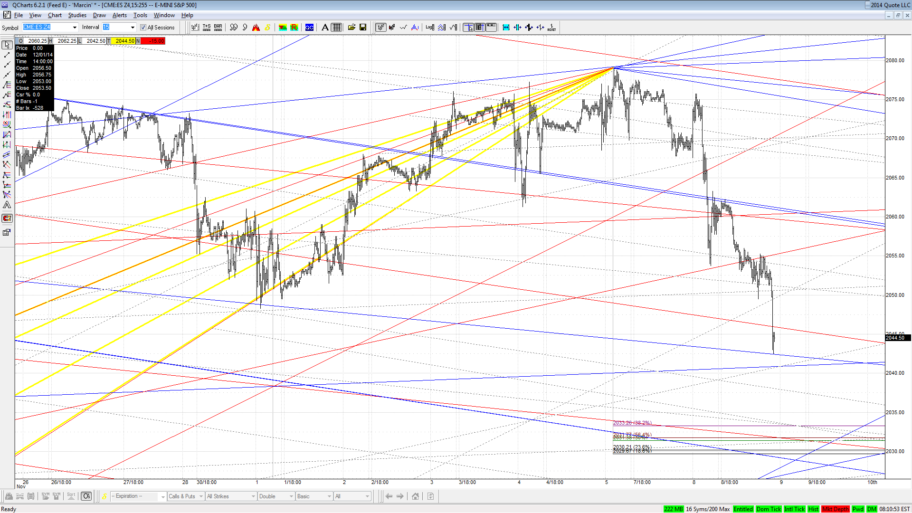Viewport: 912px width, 513px height.
Task: Open the Tools menu
Action: click(140, 15)
